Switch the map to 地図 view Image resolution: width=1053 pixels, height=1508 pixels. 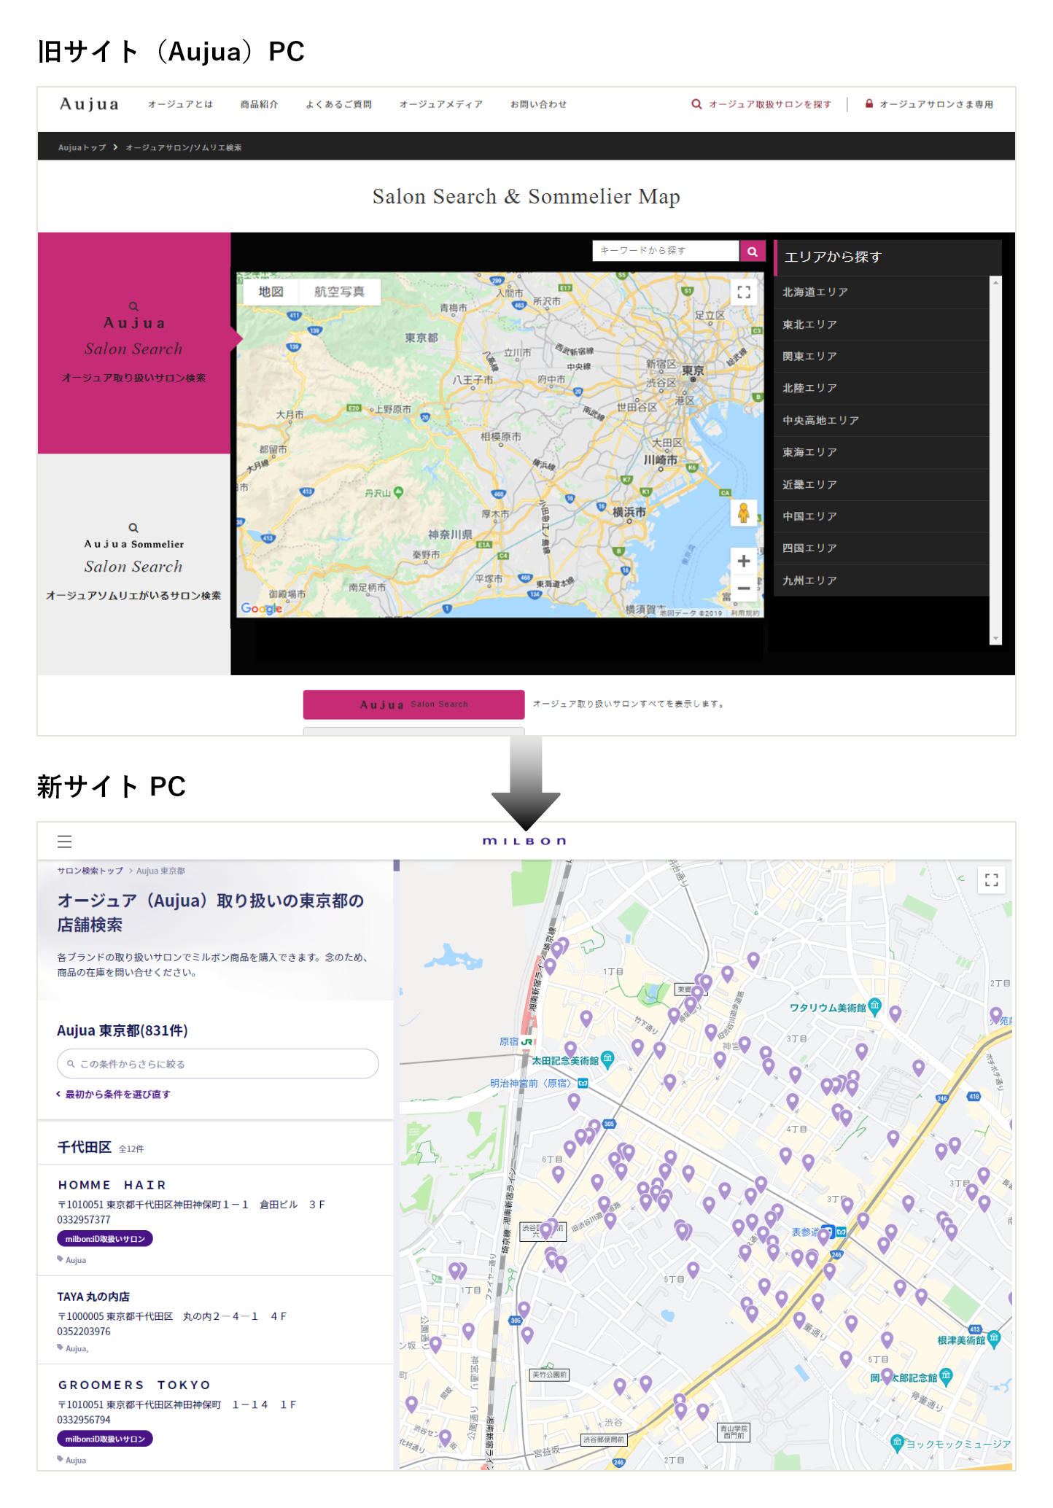271,292
